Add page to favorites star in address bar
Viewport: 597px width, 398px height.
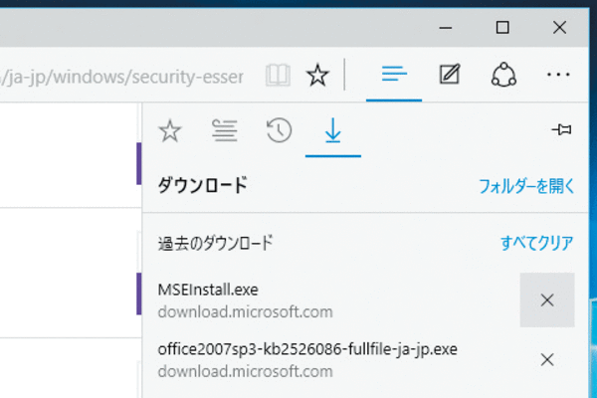(317, 75)
